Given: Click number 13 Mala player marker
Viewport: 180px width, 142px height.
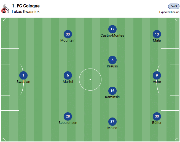Looking at the screenshot, I should coord(157,34).
